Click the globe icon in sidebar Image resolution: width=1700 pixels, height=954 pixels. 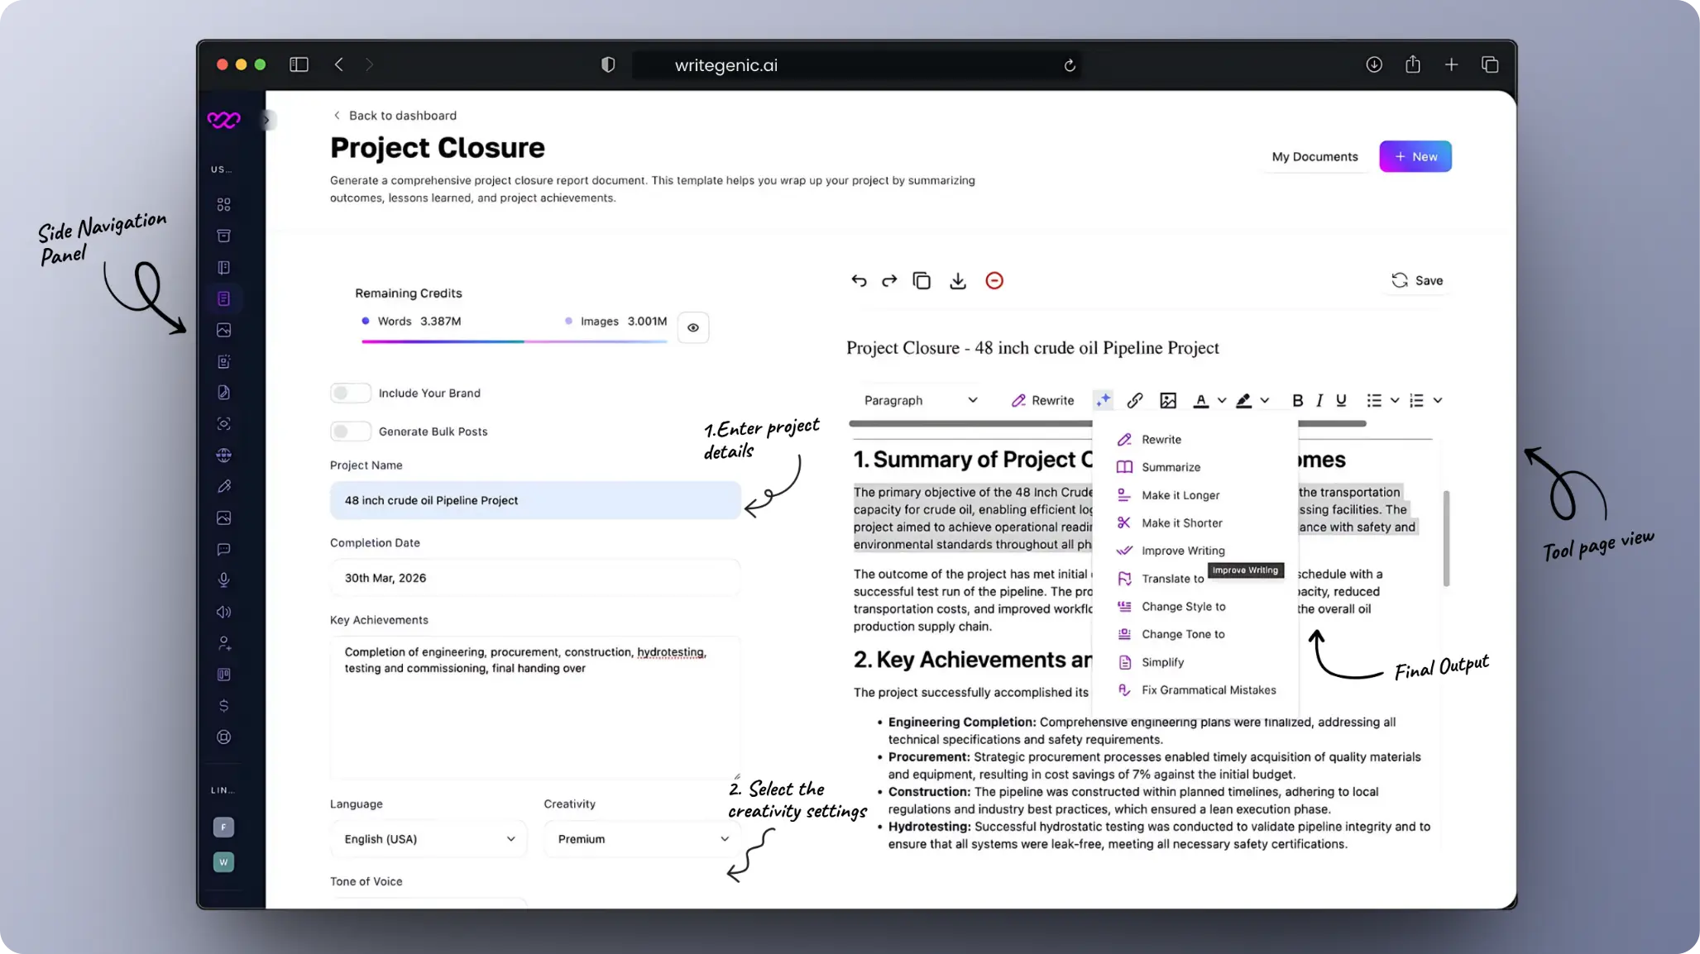pos(223,455)
